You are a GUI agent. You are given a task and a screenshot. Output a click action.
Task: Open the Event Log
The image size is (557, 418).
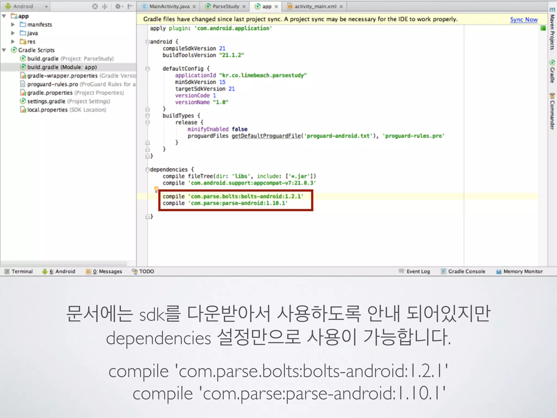[414, 271]
